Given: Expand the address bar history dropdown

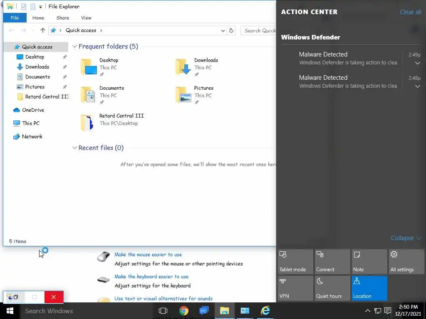Looking at the screenshot, I should point(223,31).
